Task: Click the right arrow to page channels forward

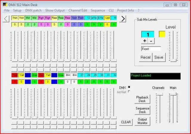Action: 123,19
